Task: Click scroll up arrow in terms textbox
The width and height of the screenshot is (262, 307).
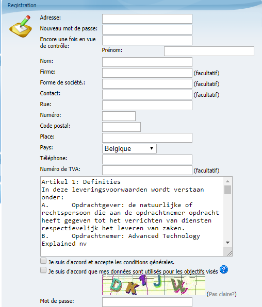Action: (x=227, y=181)
